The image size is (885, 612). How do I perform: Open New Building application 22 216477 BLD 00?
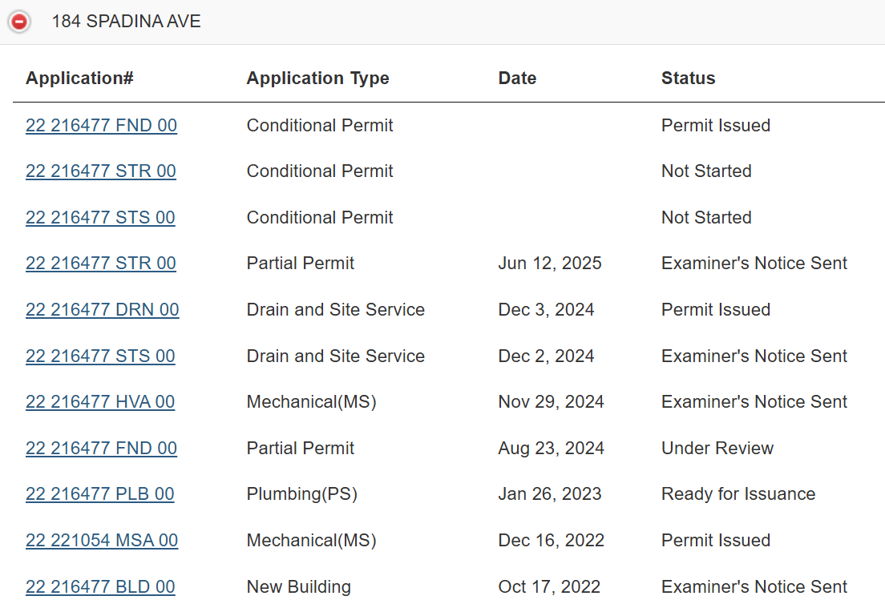point(100,587)
